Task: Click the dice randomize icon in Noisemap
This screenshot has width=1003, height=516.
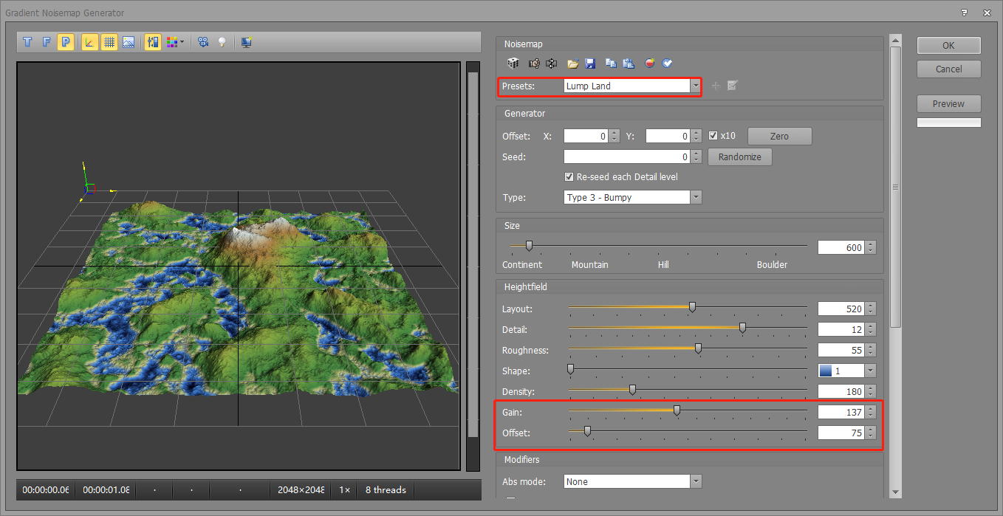Action: click(x=513, y=63)
